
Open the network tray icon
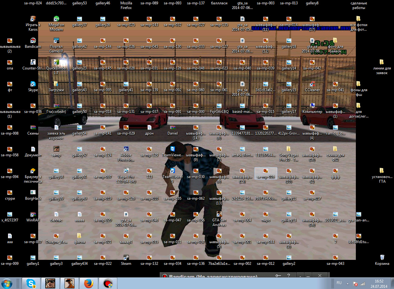pos(363,283)
